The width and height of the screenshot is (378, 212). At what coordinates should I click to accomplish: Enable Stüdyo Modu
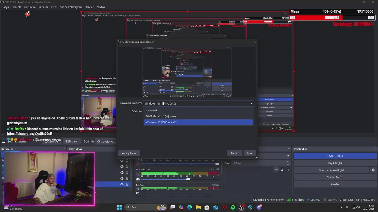(335, 177)
